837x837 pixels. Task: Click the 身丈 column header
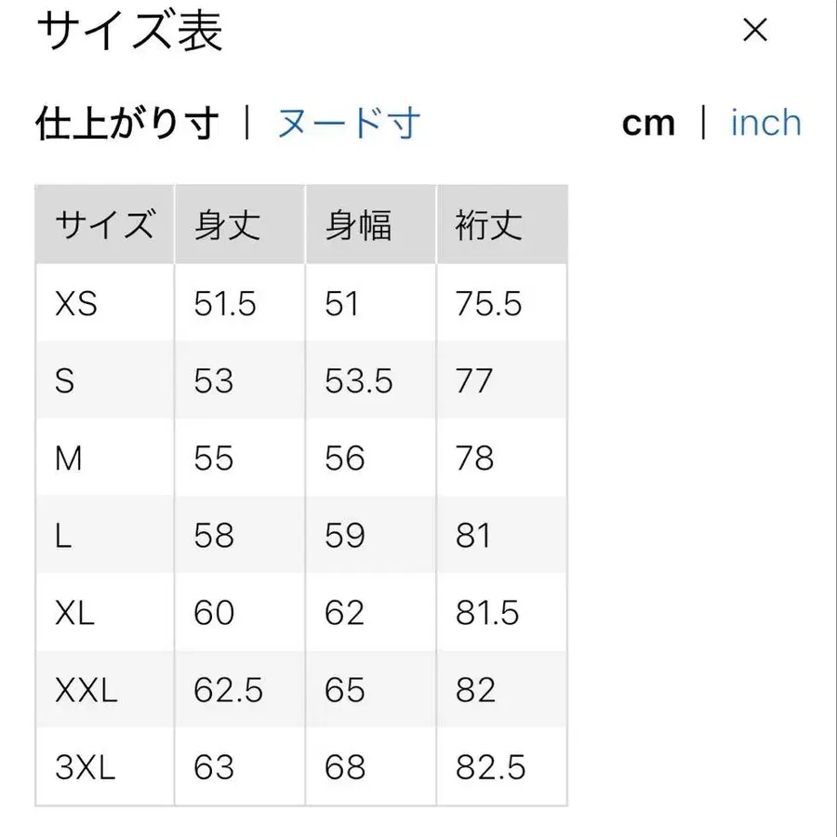click(x=225, y=223)
